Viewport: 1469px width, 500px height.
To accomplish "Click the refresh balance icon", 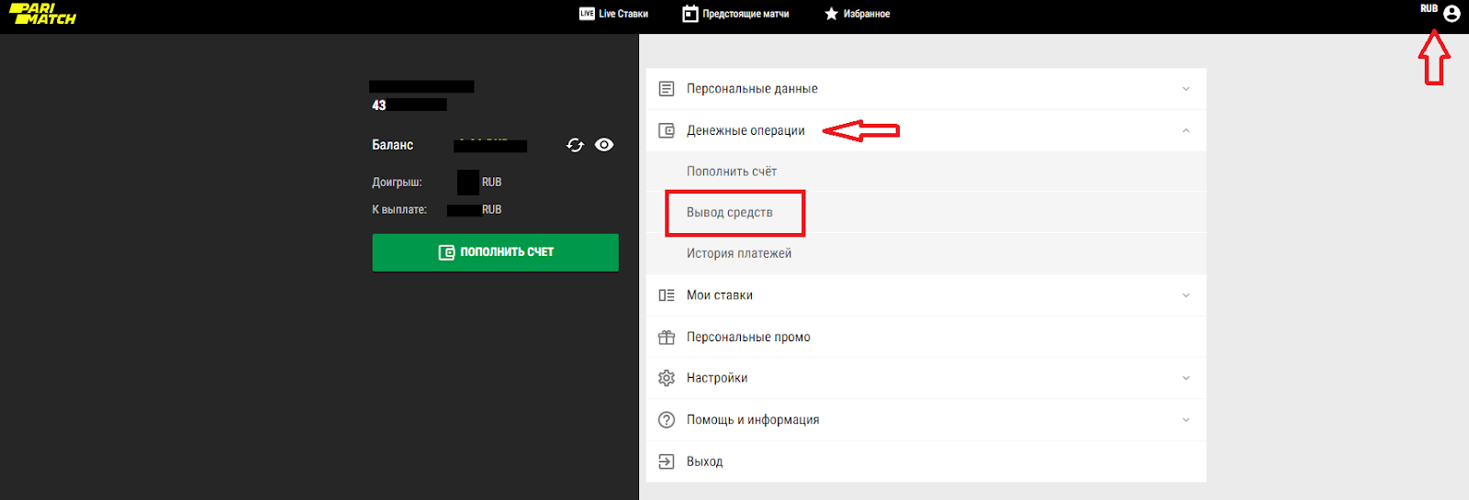I will (x=576, y=145).
